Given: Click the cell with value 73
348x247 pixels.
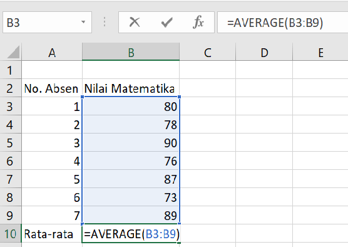Looking at the screenshot, I should coord(131,197).
